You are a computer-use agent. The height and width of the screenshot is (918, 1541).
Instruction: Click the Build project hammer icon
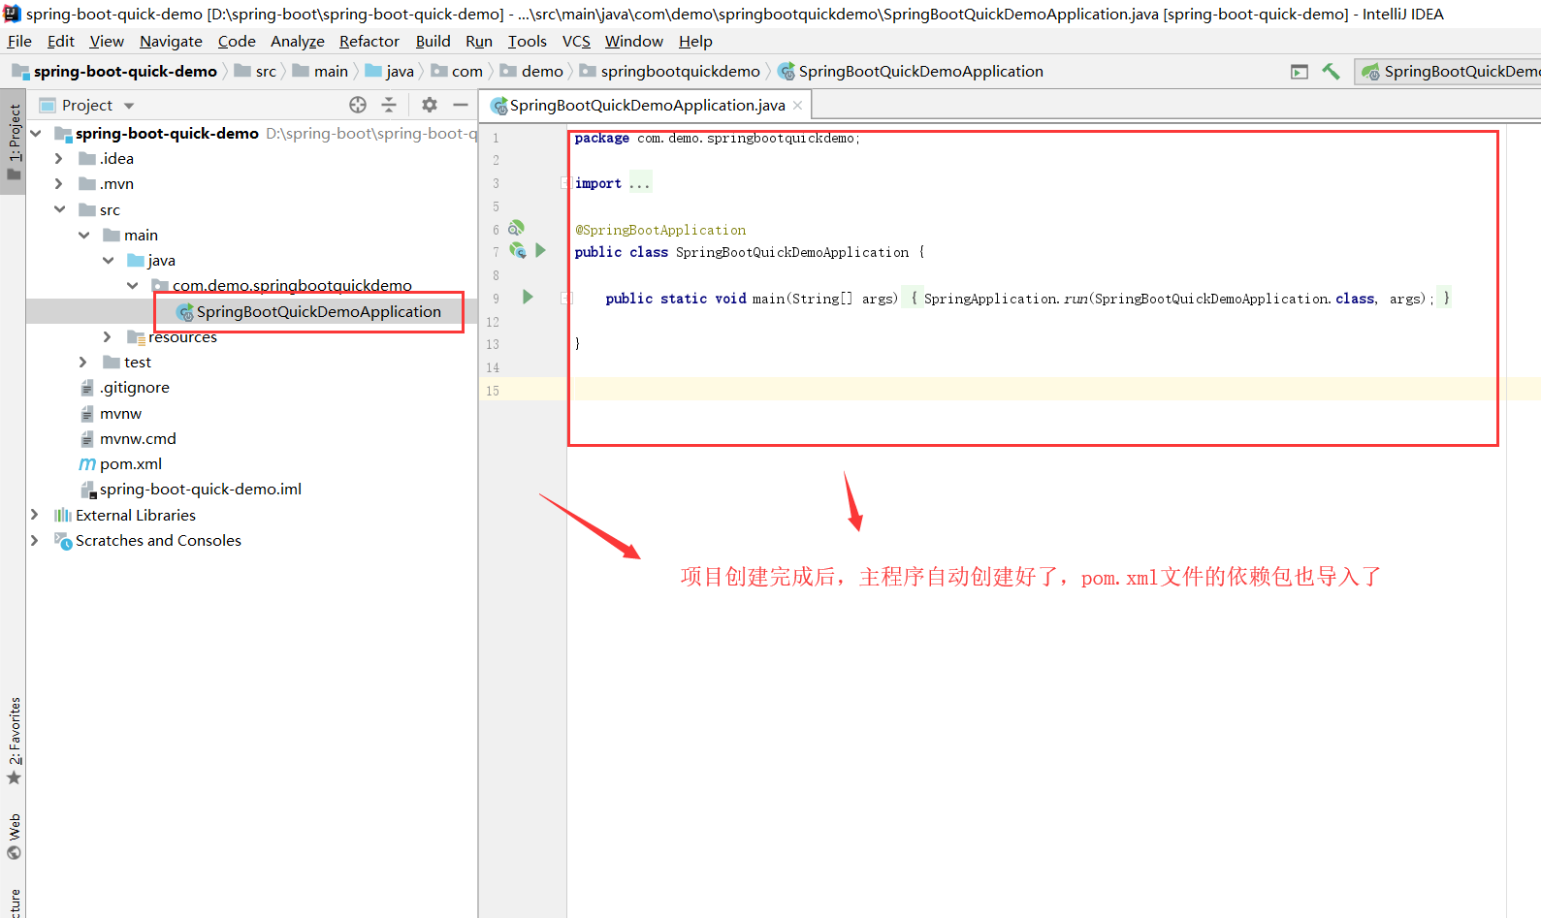pyautogui.click(x=1331, y=72)
